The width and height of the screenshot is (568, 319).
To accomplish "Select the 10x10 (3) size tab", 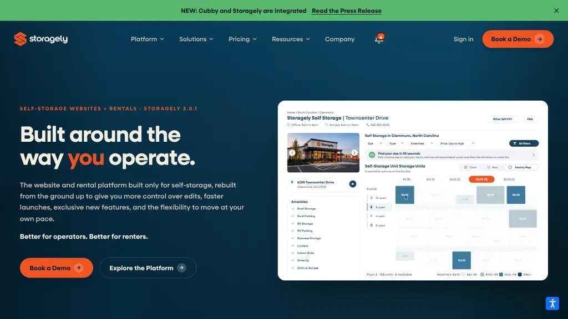I will tap(481, 179).
